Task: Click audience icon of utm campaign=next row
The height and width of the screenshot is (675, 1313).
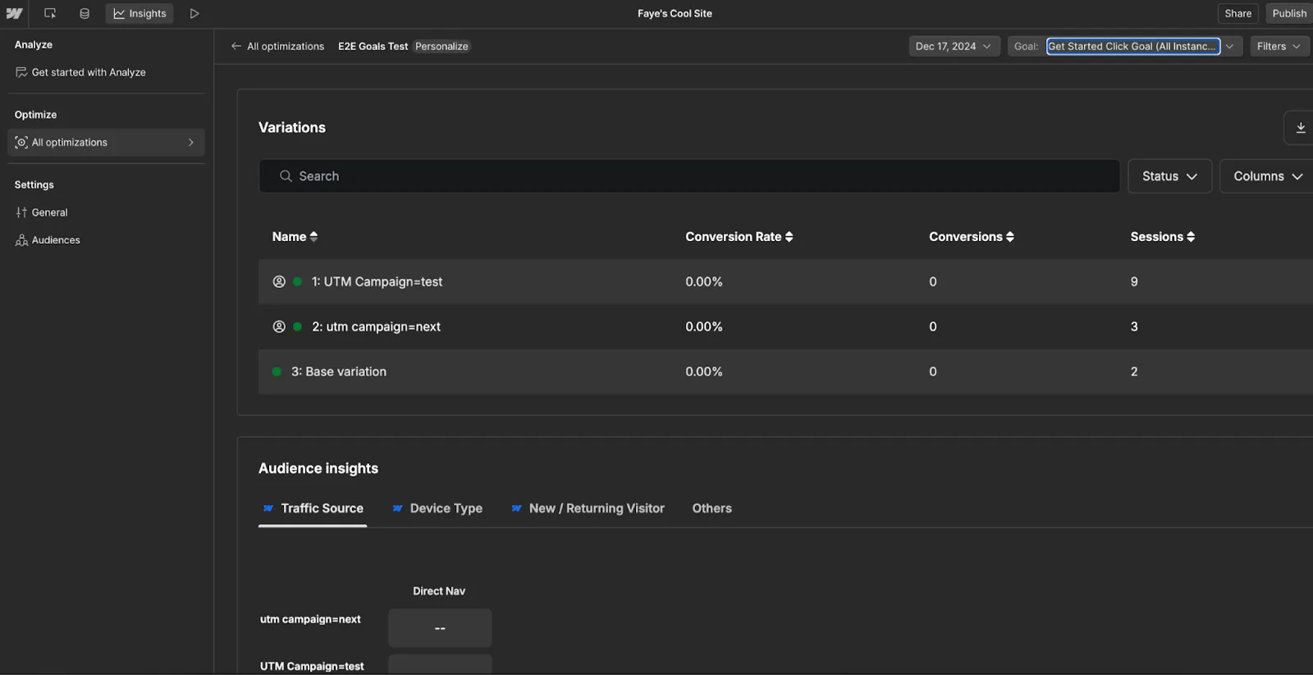Action: pos(279,326)
